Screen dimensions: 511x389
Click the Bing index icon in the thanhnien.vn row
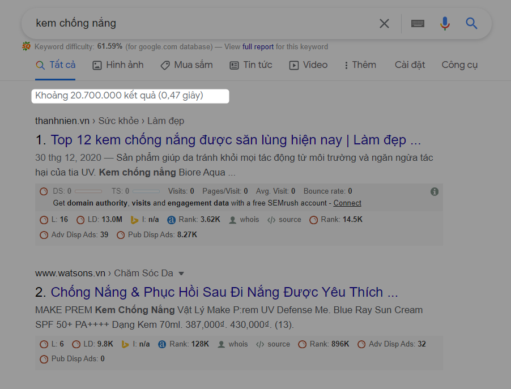(x=134, y=220)
